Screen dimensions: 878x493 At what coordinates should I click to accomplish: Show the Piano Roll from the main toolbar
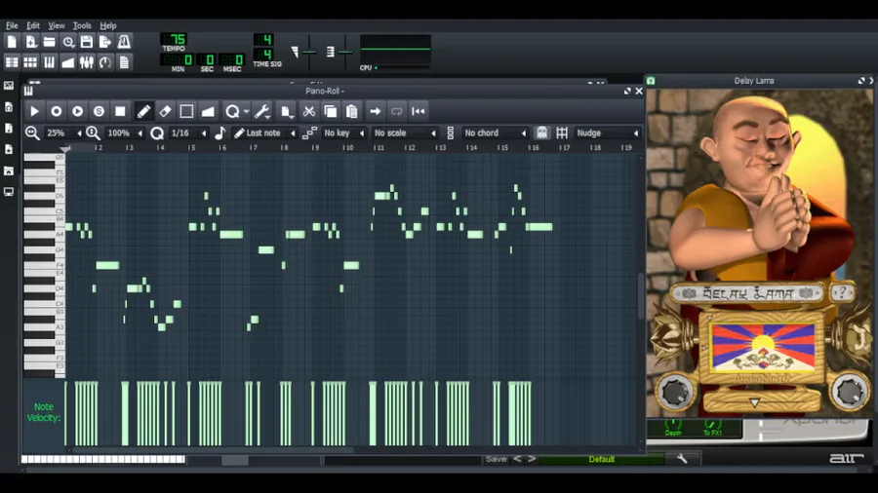(50, 62)
